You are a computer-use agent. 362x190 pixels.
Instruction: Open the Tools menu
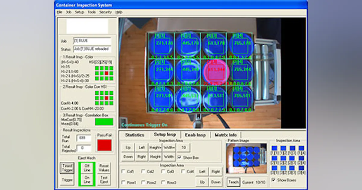(91, 12)
